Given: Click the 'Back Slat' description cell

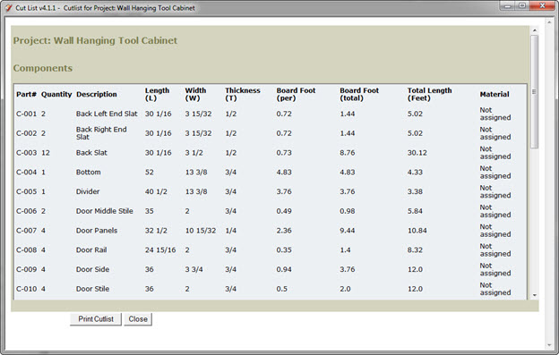Looking at the screenshot, I should [91, 153].
